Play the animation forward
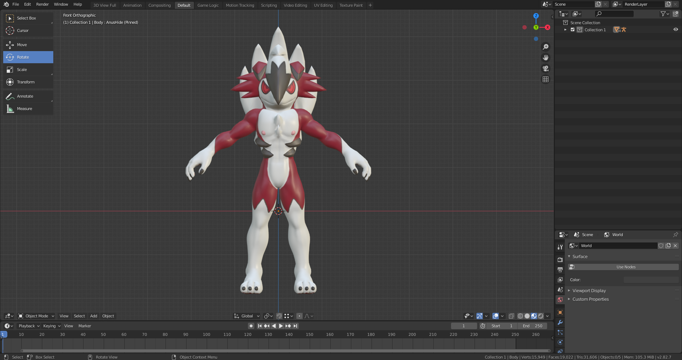 [x=281, y=326]
